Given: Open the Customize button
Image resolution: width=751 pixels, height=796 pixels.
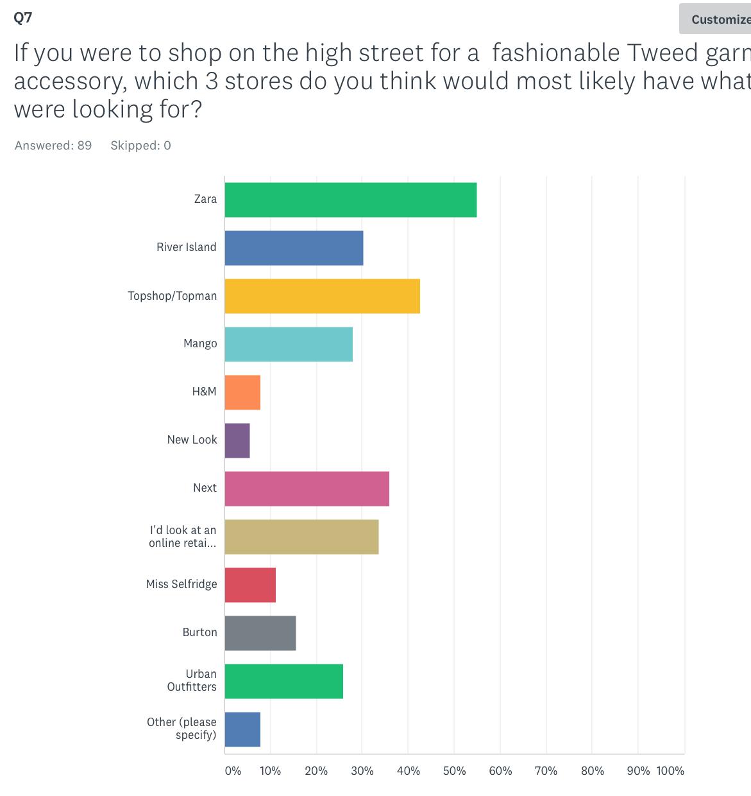Looking at the screenshot, I should point(715,19).
